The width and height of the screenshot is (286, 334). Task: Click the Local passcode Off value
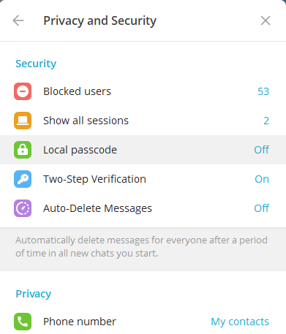pyautogui.click(x=261, y=150)
